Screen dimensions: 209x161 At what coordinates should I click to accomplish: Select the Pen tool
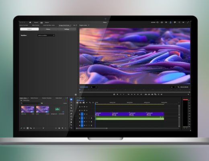(71, 114)
